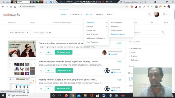Open seller wordpressguy1 profile link

click(114, 51)
